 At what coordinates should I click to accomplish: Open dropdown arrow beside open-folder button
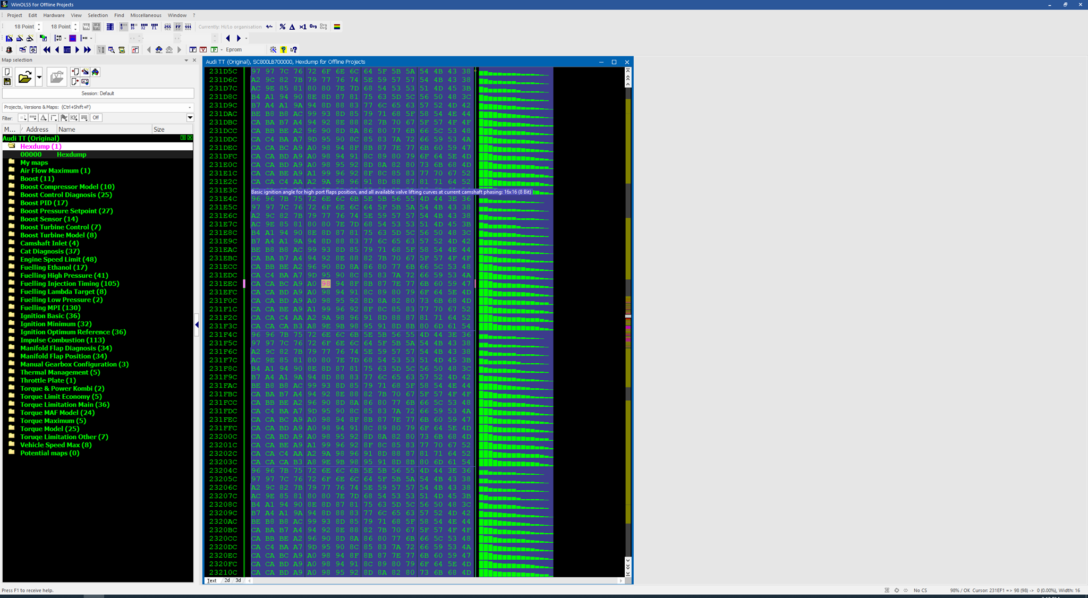tap(39, 78)
